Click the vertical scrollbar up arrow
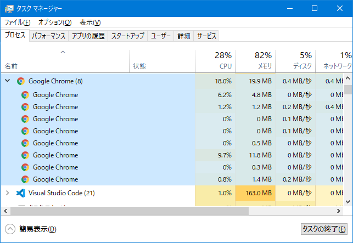This screenshot has height=243, width=353. pos(348,78)
